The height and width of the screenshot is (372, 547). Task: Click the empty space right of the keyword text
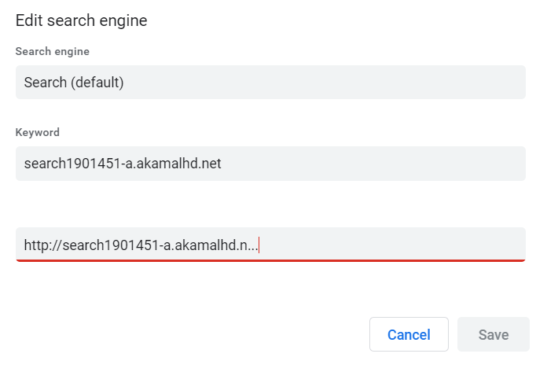[x=373, y=164]
